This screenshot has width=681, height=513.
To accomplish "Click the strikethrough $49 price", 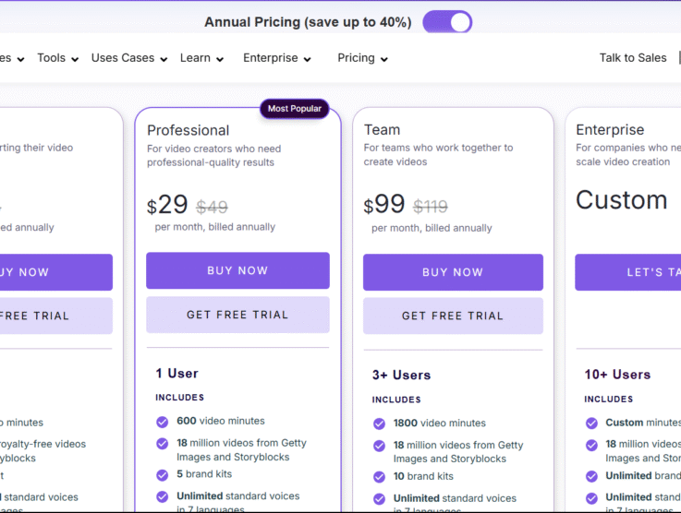I will pyautogui.click(x=212, y=207).
